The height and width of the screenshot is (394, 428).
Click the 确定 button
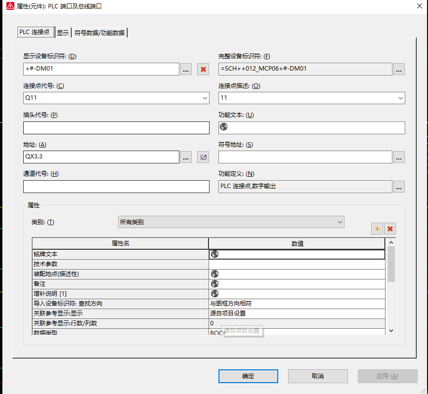tap(248, 376)
